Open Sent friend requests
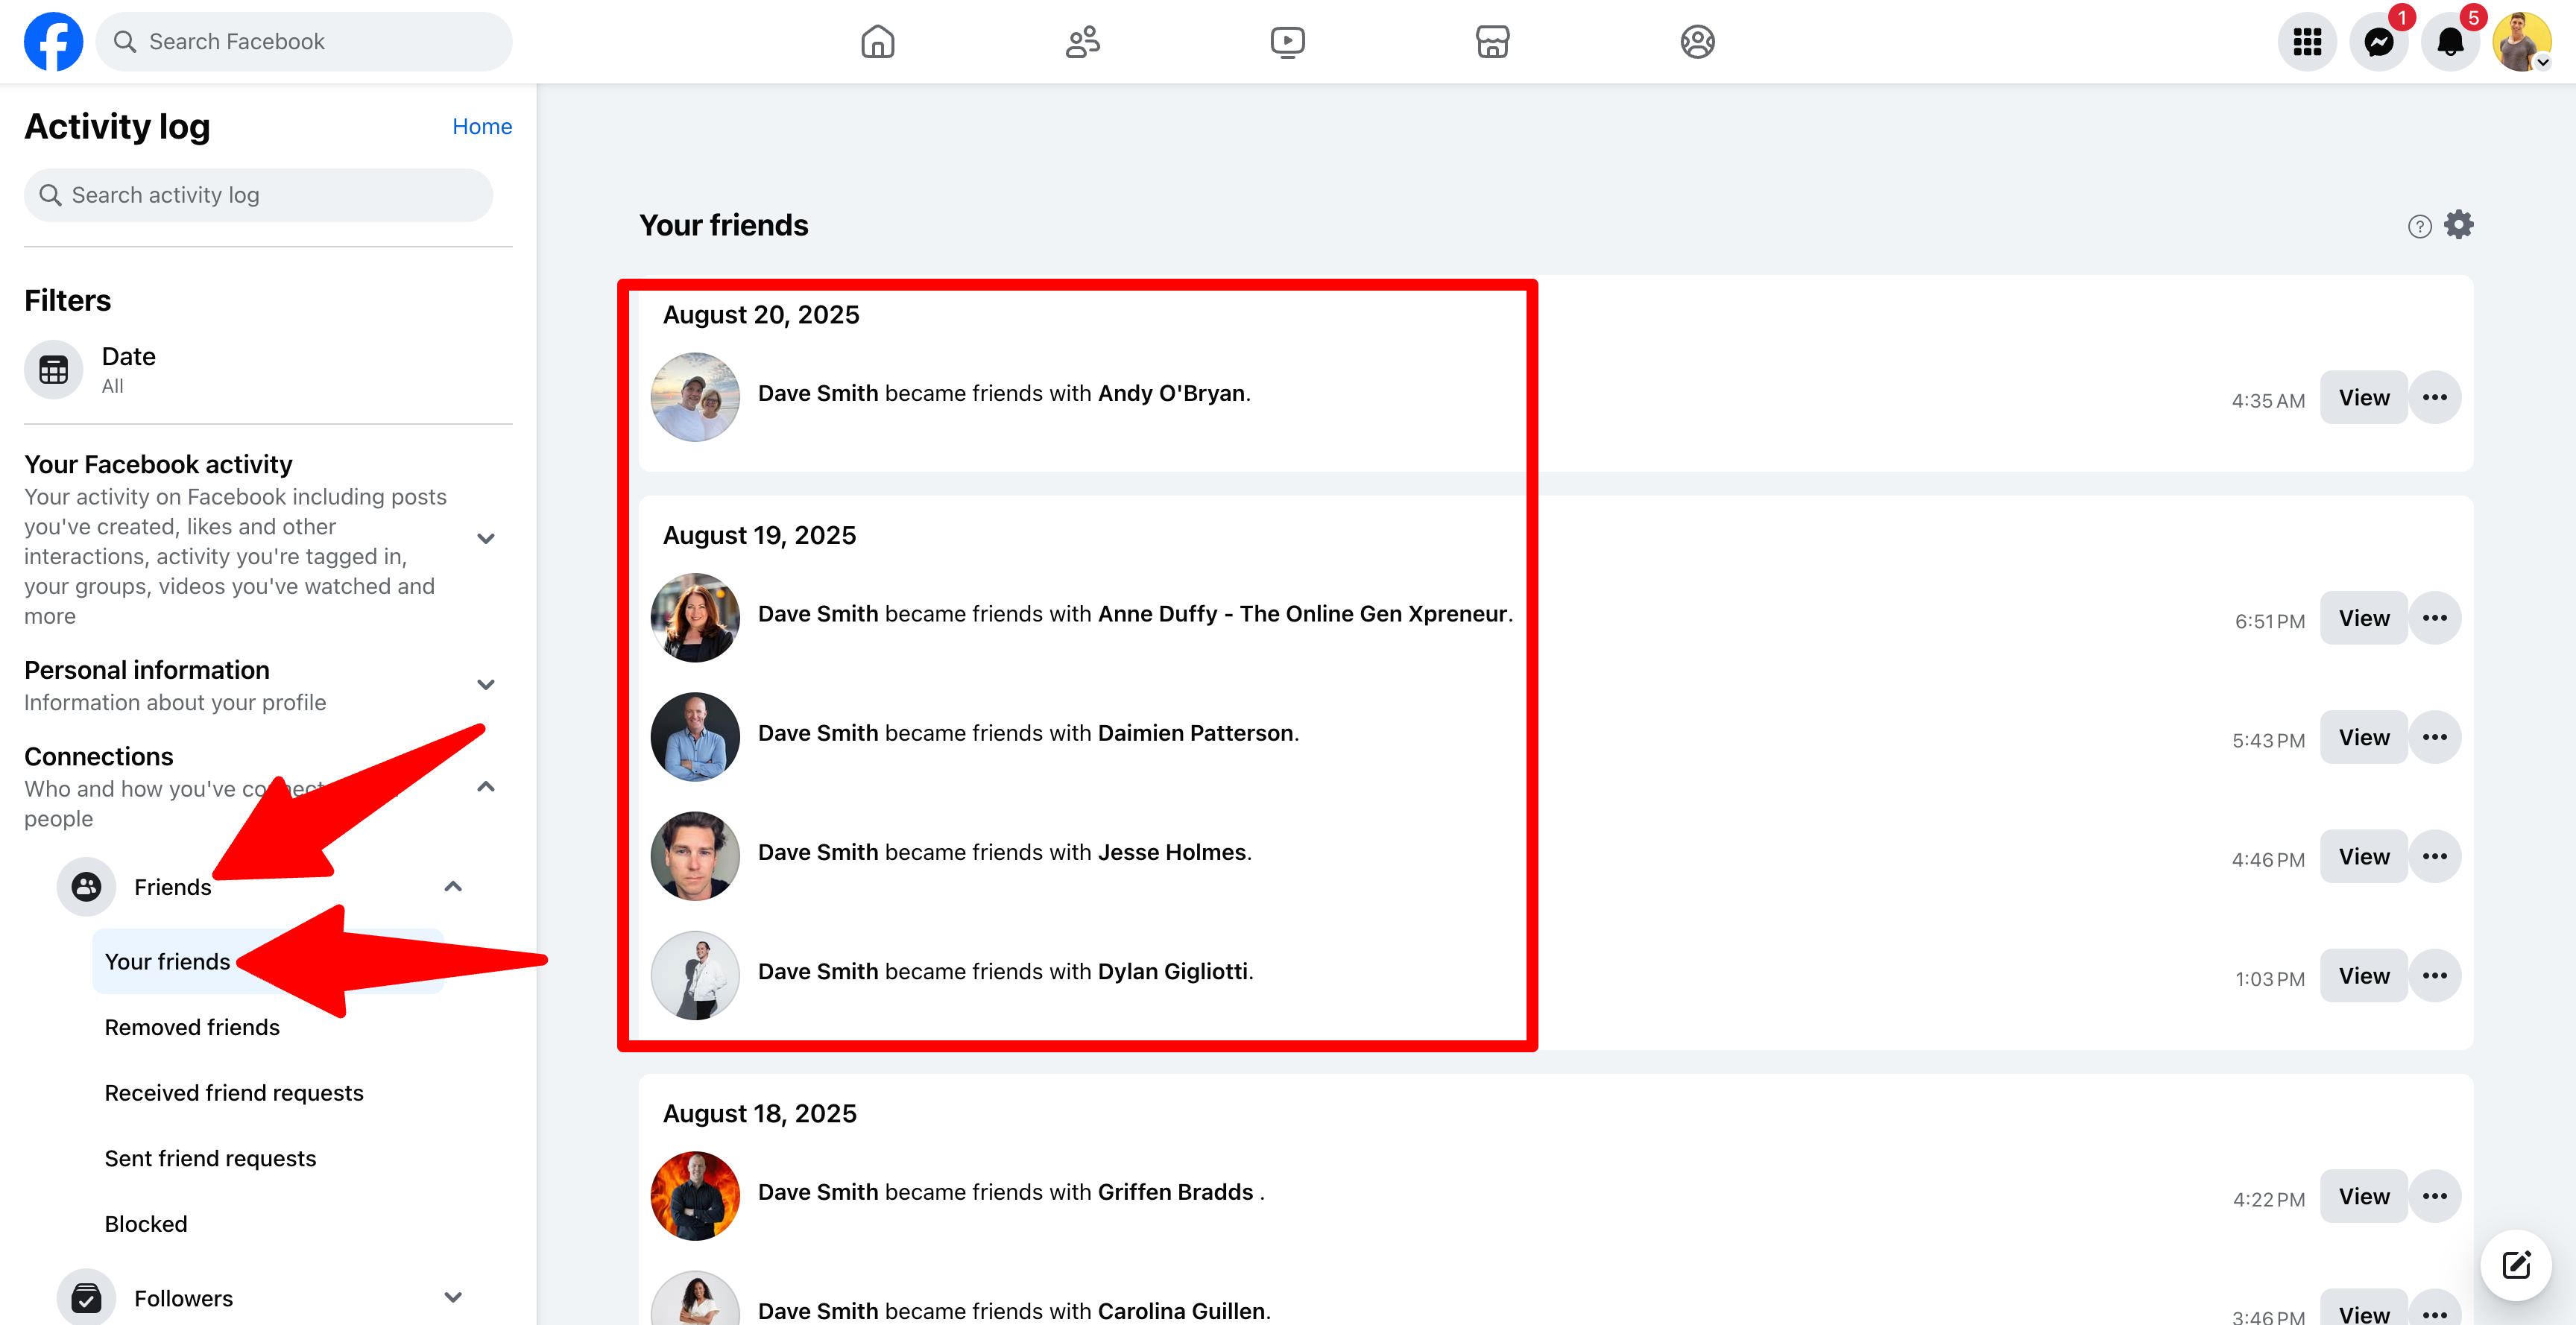 point(210,1158)
